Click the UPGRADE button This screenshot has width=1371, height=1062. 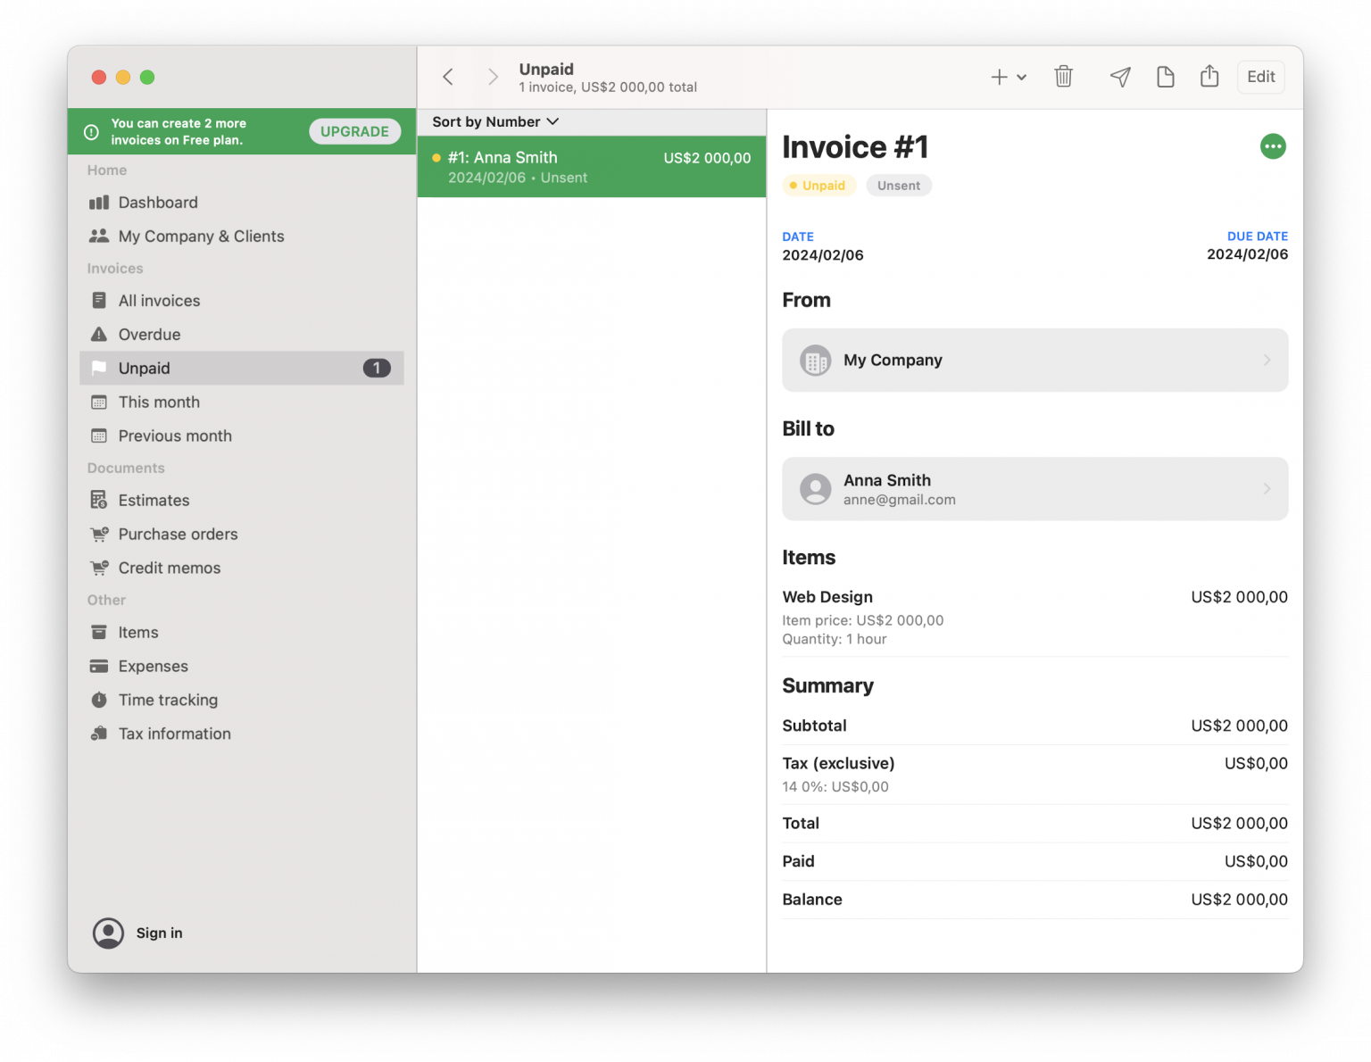click(354, 130)
